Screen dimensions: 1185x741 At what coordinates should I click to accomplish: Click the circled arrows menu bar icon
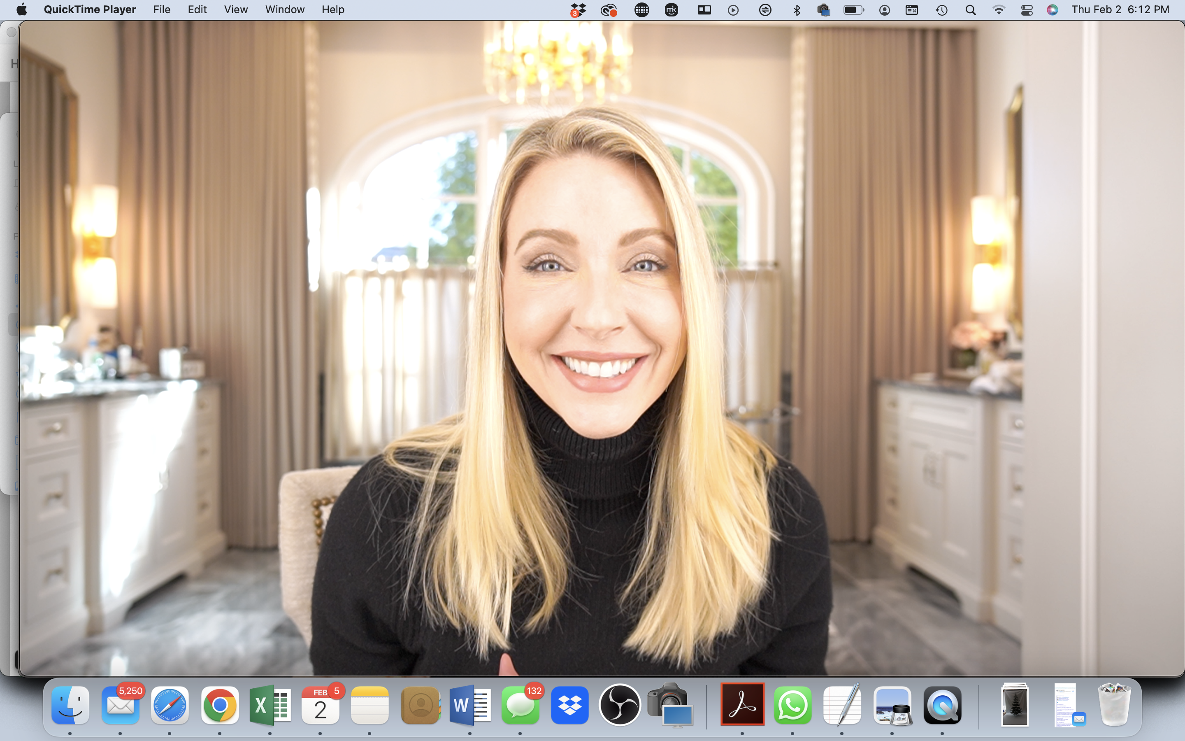[x=765, y=10]
